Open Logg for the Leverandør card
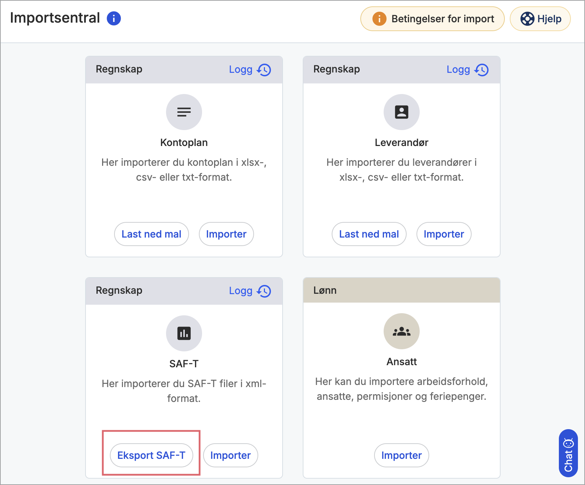The width and height of the screenshot is (585, 485). (x=458, y=70)
